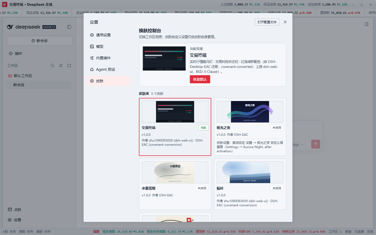
Task: Select the 新会话 conversation row
Action: point(39,85)
